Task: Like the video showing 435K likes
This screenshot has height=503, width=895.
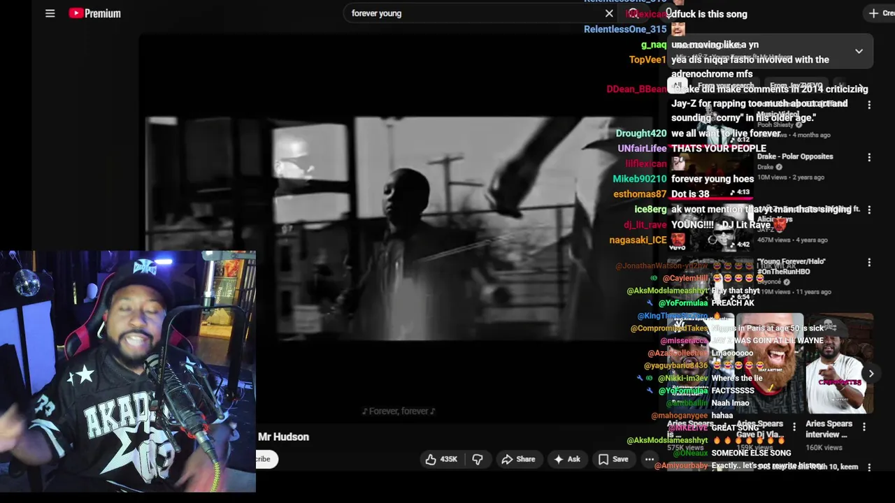Action: (441, 459)
